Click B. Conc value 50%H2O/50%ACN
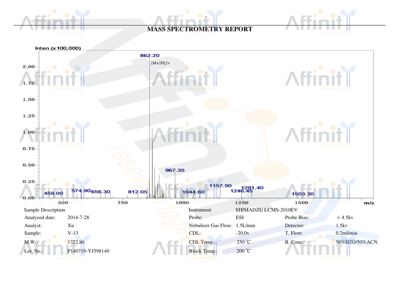The height and width of the screenshot is (282, 399). coord(356,242)
